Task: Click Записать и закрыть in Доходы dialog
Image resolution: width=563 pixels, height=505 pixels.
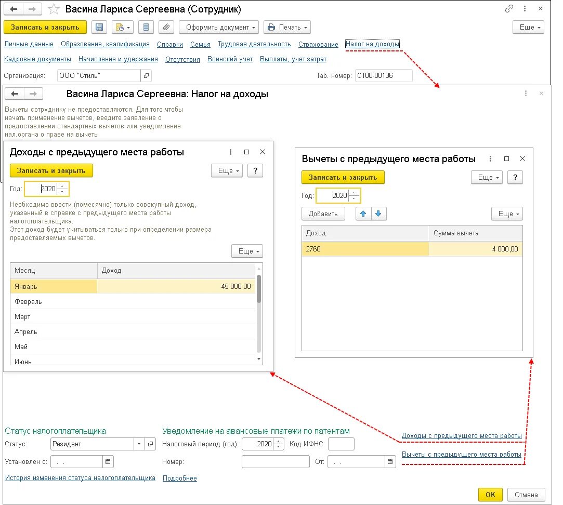Action: coord(51,171)
